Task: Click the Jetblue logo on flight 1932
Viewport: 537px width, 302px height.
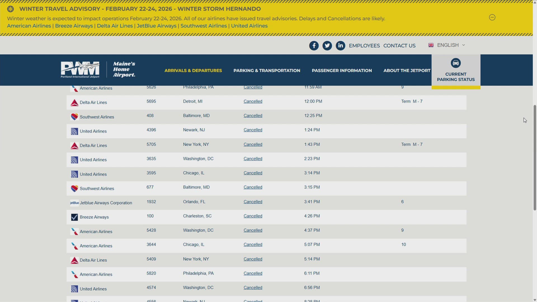Action: (x=74, y=203)
